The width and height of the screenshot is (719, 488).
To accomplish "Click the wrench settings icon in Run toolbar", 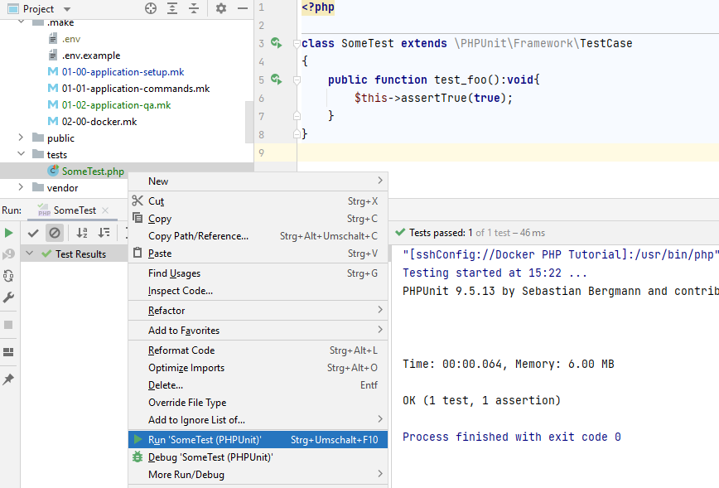I will [x=8, y=297].
